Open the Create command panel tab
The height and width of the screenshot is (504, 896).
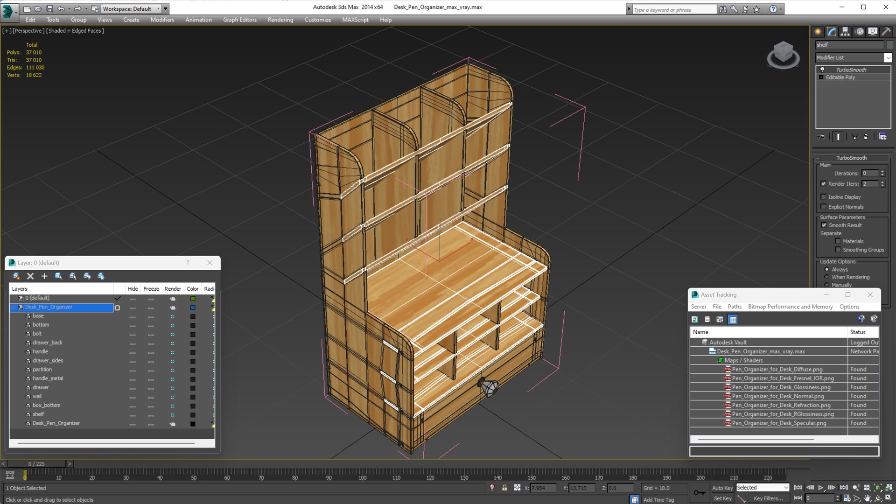coord(818,32)
